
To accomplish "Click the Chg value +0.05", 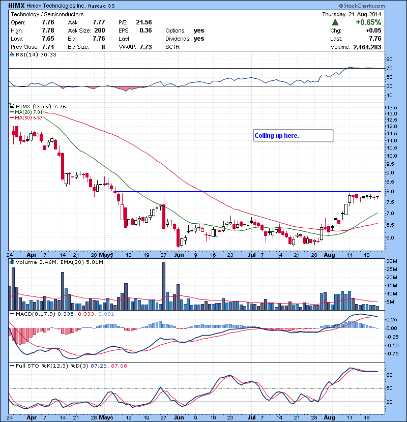I will pos(373,31).
